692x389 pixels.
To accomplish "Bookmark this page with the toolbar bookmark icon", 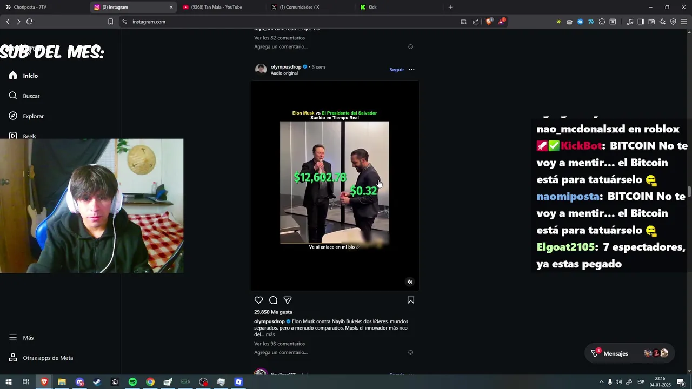I will coord(110,22).
